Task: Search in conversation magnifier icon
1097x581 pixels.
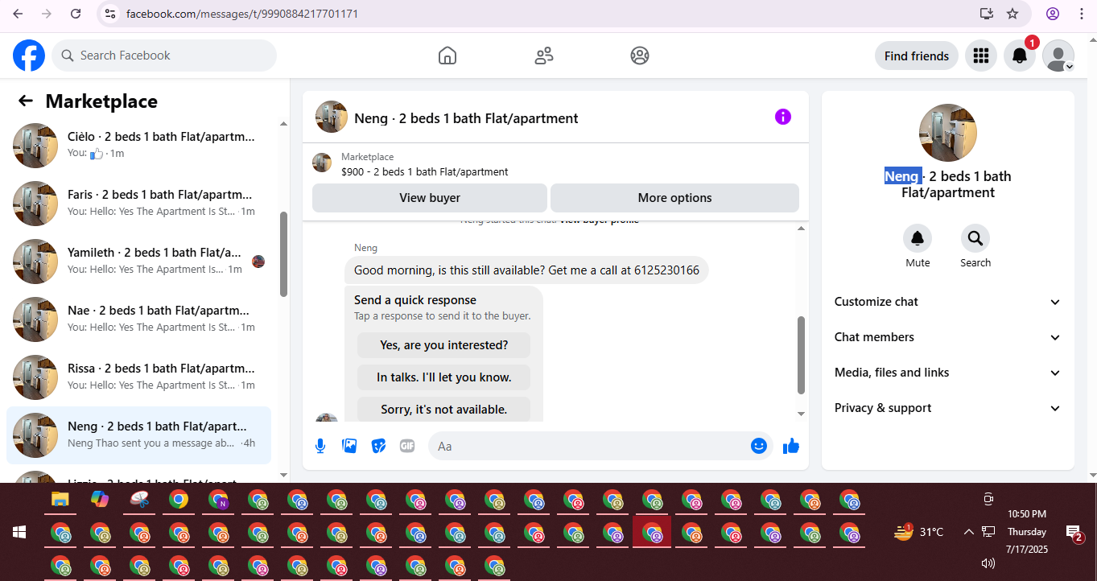Action: click(x=975, y=238)
